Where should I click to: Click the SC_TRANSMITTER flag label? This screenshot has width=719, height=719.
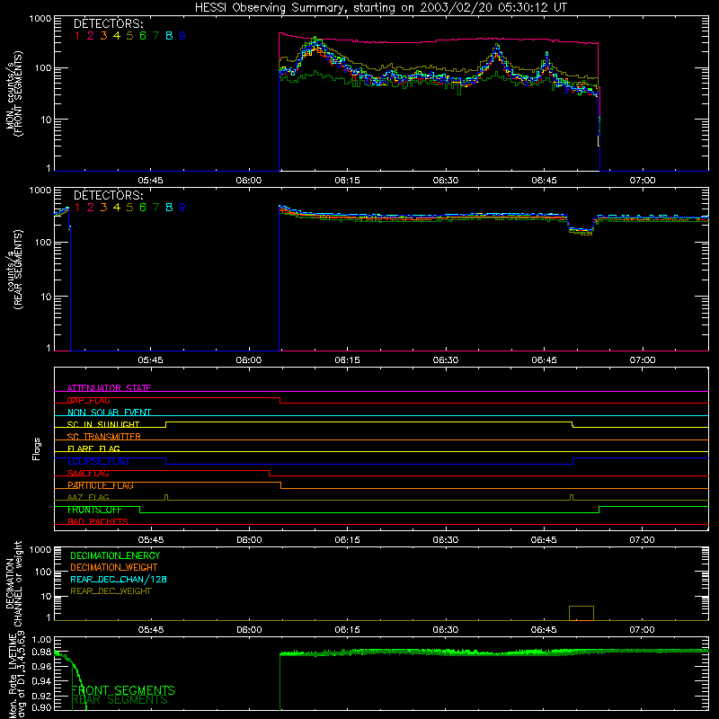[x=103, y=437]
